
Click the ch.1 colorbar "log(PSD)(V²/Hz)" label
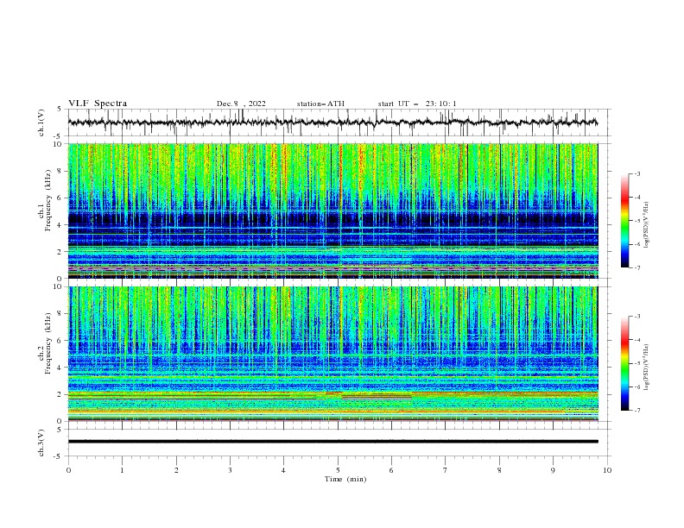[647, 225]
